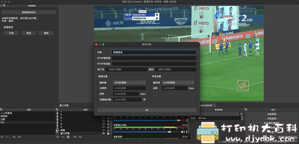Screen dimensions: 299x144
Task: Confirm dialog with OK button
Action: click(147, 110)
